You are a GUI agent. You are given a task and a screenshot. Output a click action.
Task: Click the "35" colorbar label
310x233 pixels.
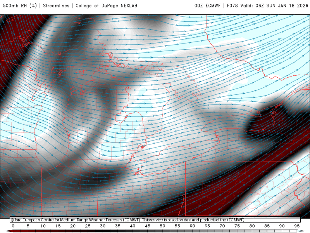coord(118,226)
